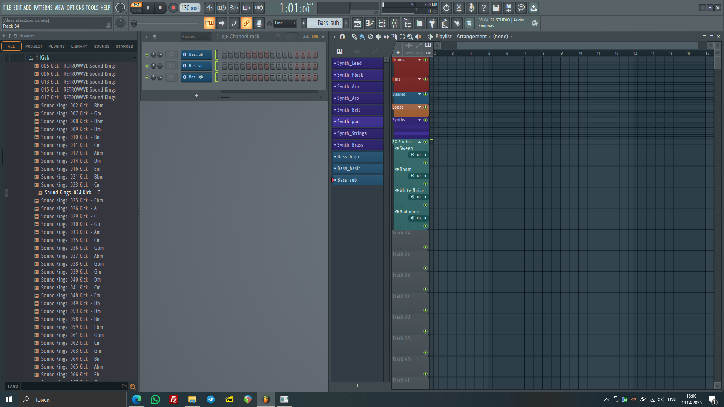Click the scissors cut tool icon
This screenshot has width=724, height=407.
pos(459,8)
